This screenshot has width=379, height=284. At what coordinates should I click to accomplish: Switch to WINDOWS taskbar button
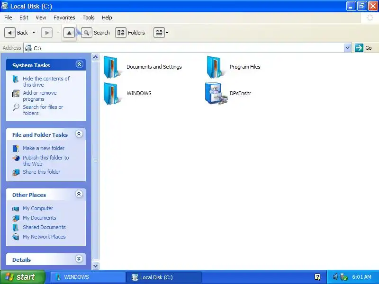[x=88, y=277]
